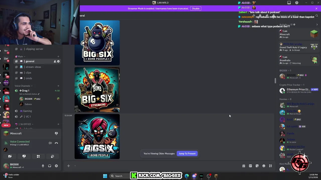Open the clips channel
This screenshot has width=321, height=180.
pos(37,72)
